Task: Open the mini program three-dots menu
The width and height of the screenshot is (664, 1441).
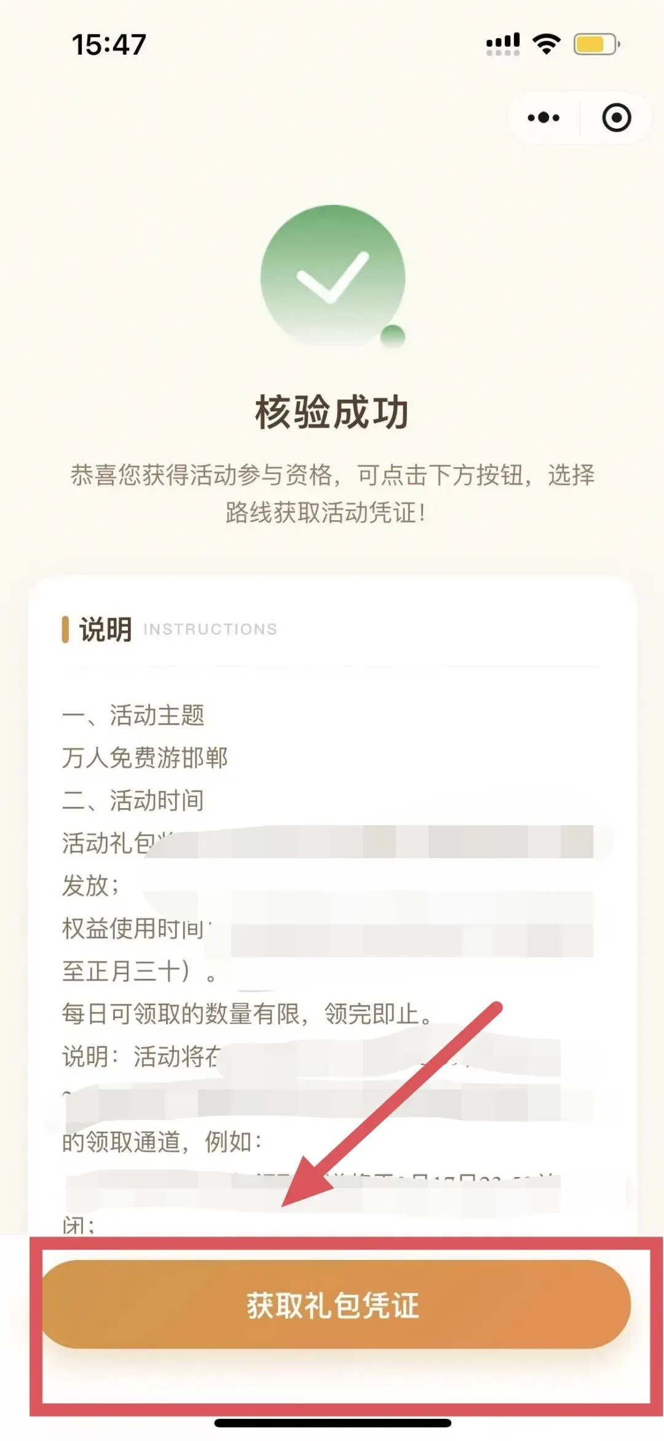Action: point(543,118)
